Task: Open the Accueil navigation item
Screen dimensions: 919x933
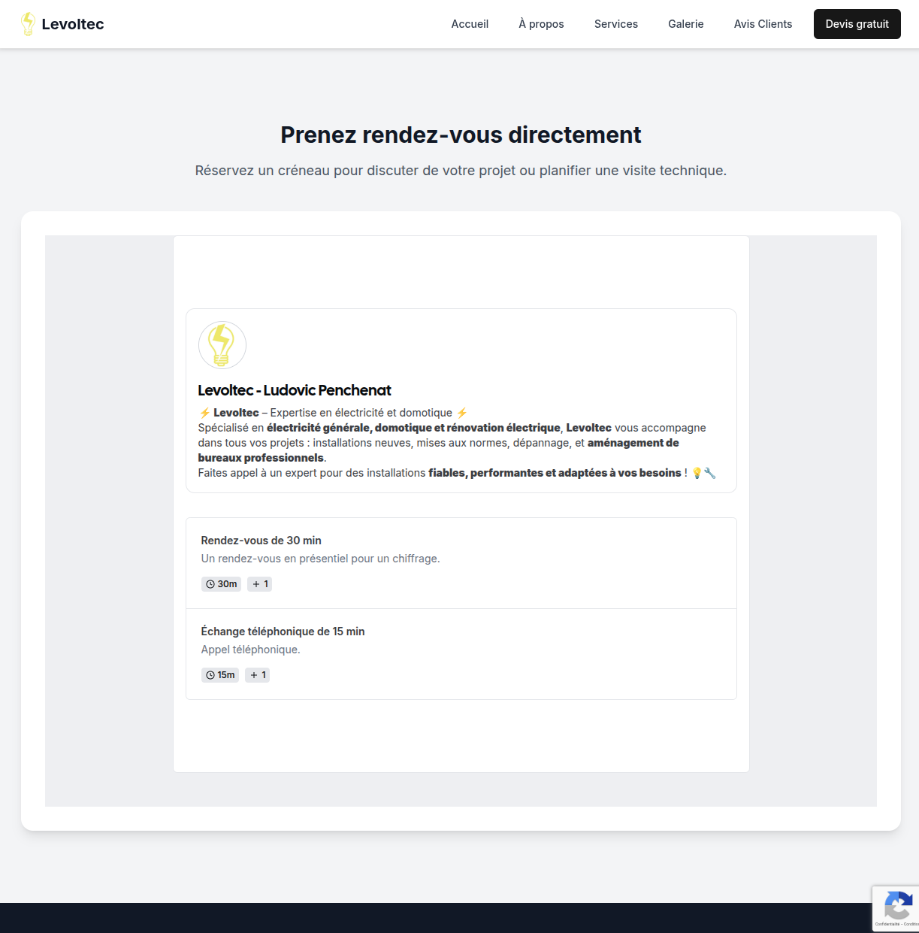Action: pyautogui.click(x=470, y=23)
